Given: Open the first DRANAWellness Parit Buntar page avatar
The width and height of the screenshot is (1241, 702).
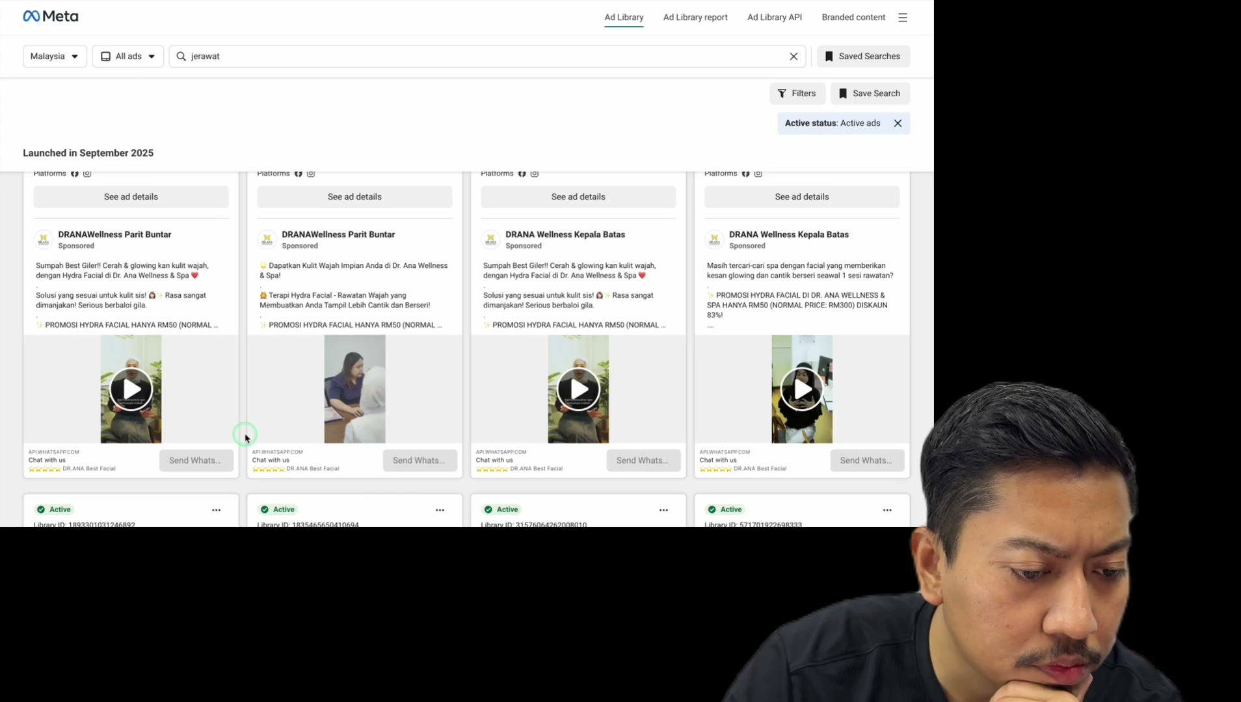Looking at the screenshot, I should coord(43,239).
